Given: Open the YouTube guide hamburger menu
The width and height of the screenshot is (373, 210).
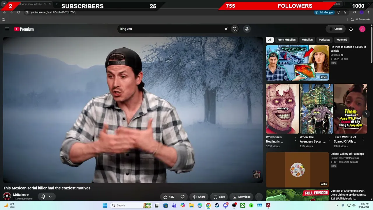Looking at the screenshot, I should 7,29.
